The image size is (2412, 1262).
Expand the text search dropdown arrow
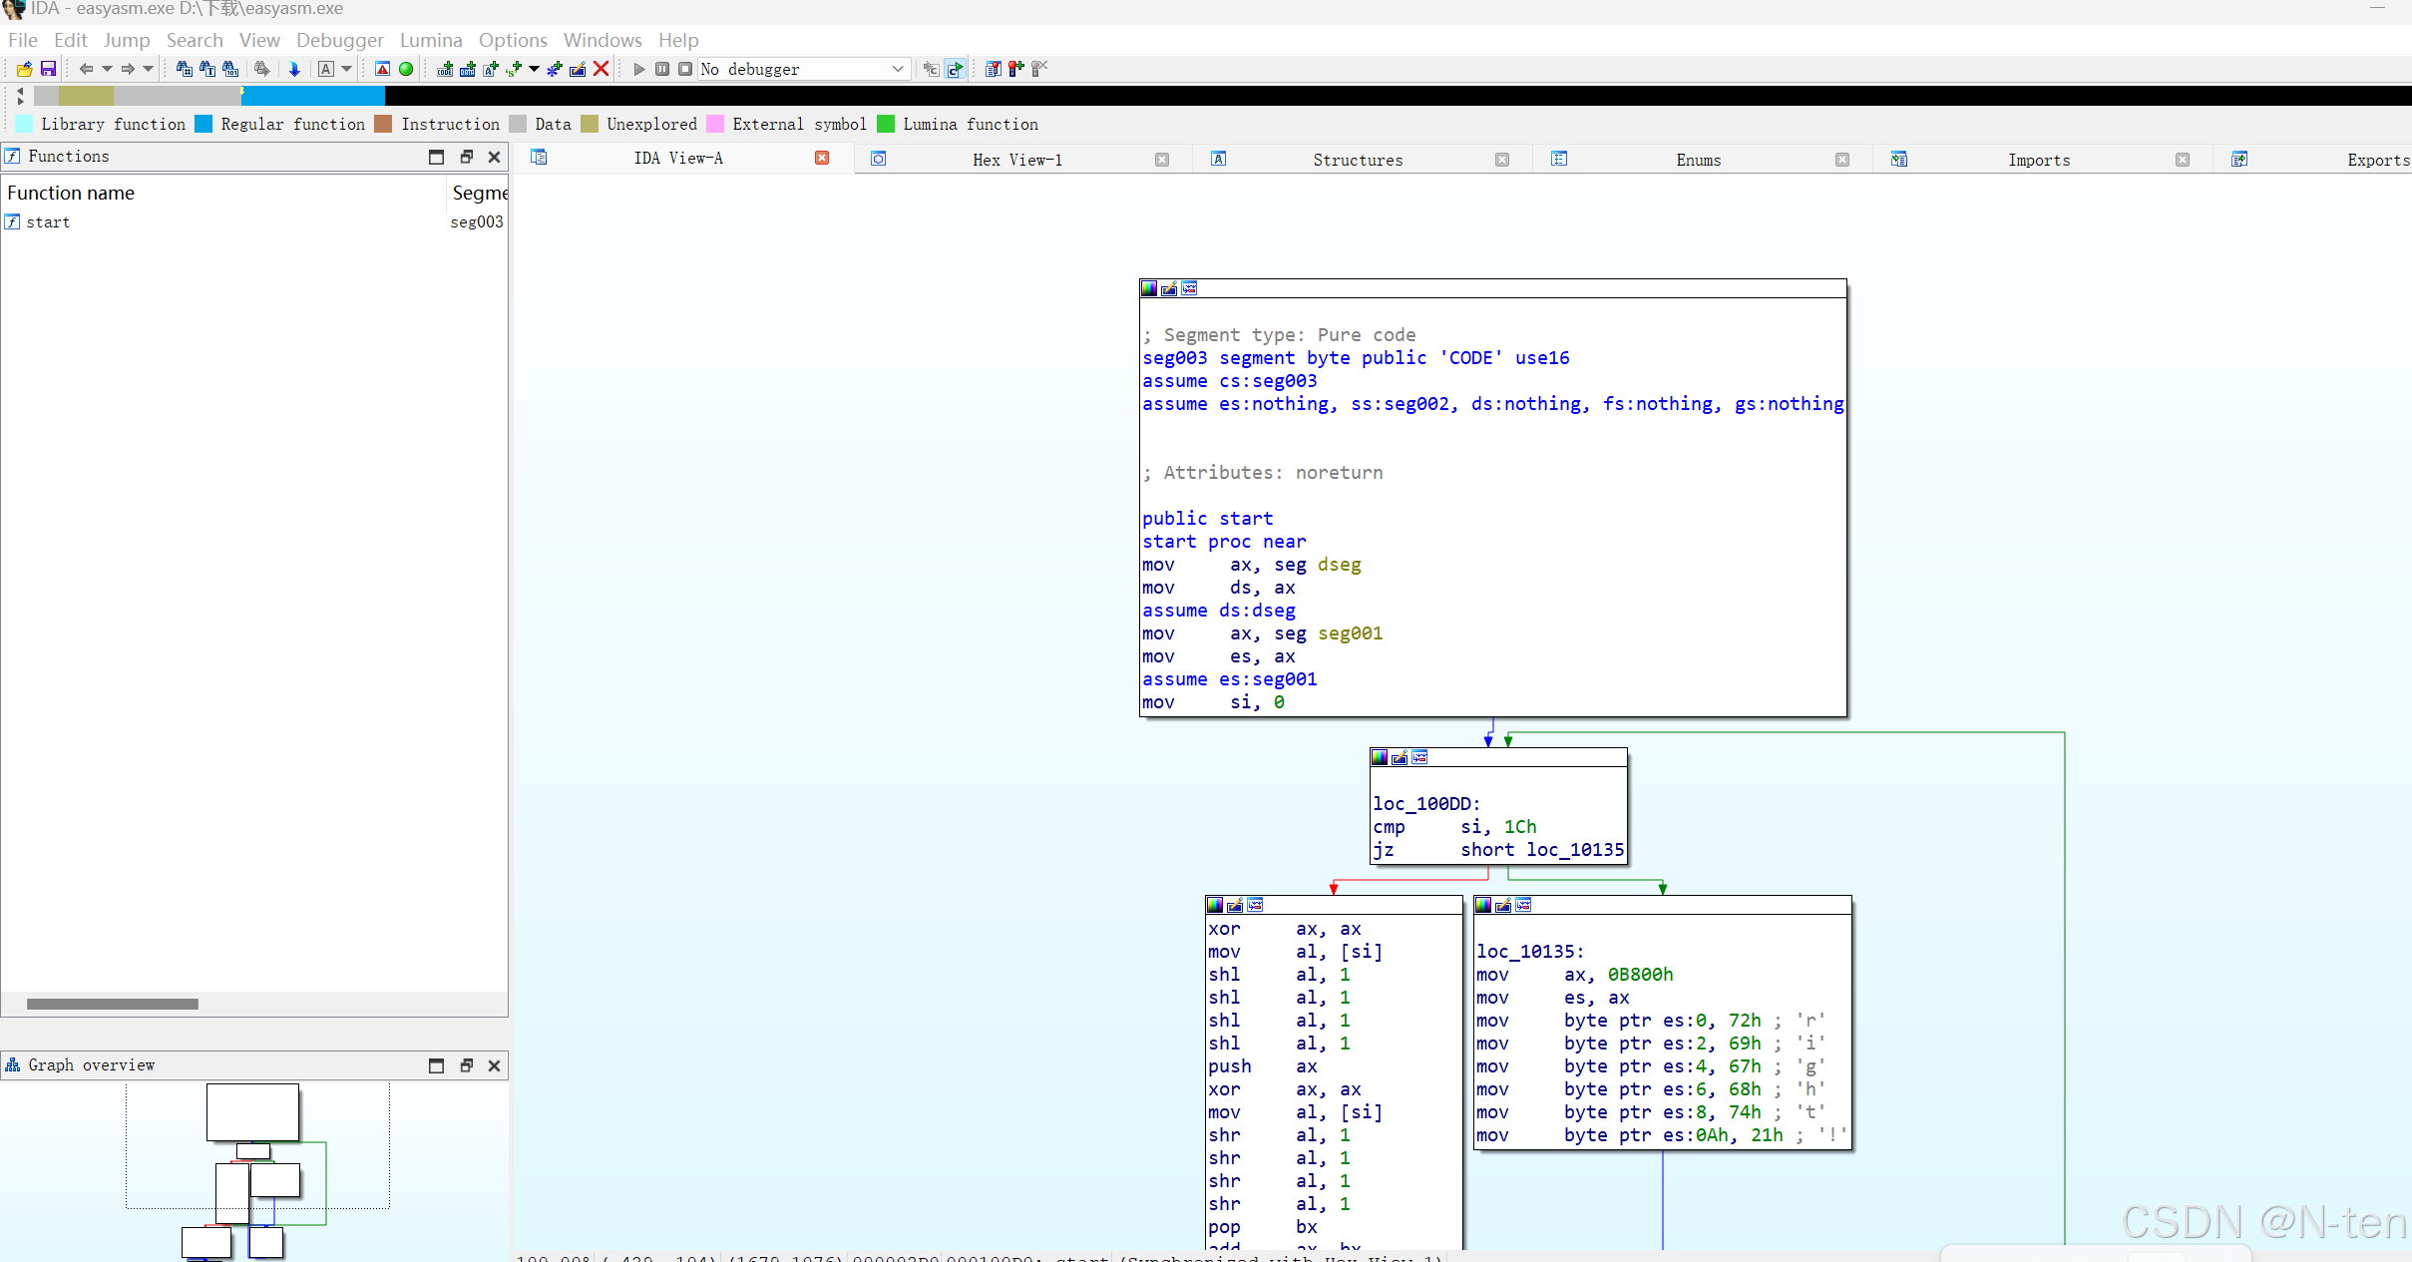(346, 69)
